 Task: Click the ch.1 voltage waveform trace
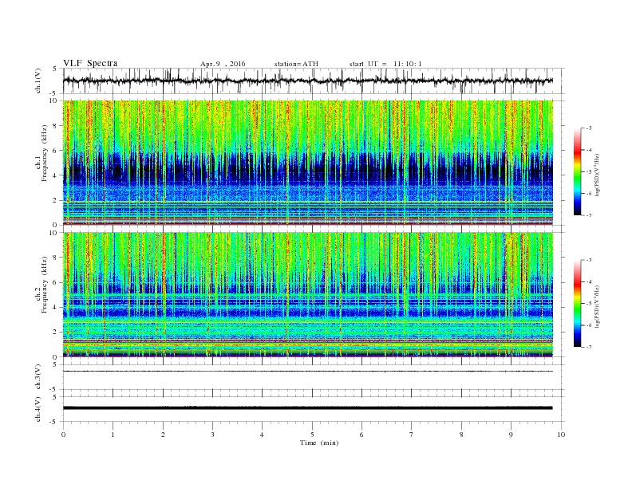[307, 81]
